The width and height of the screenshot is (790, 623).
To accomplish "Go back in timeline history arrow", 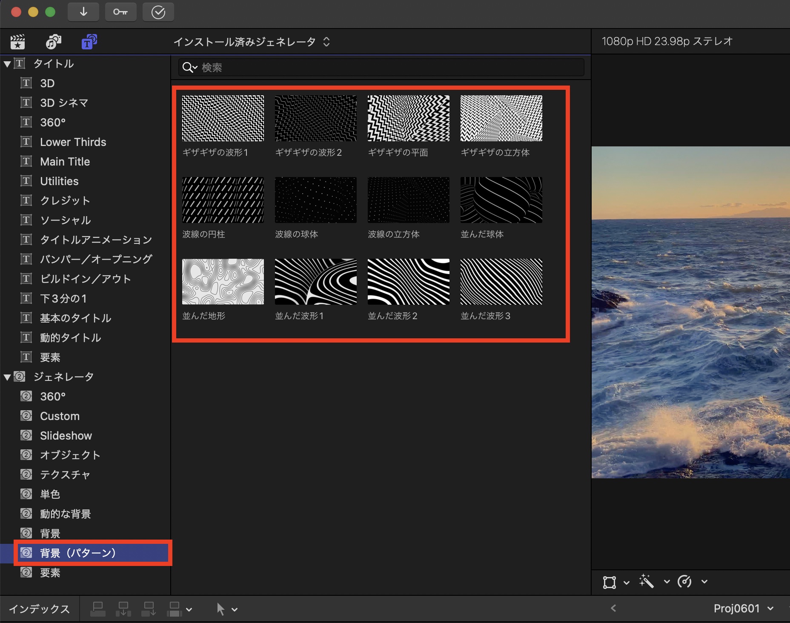I will tap(613, 609).
